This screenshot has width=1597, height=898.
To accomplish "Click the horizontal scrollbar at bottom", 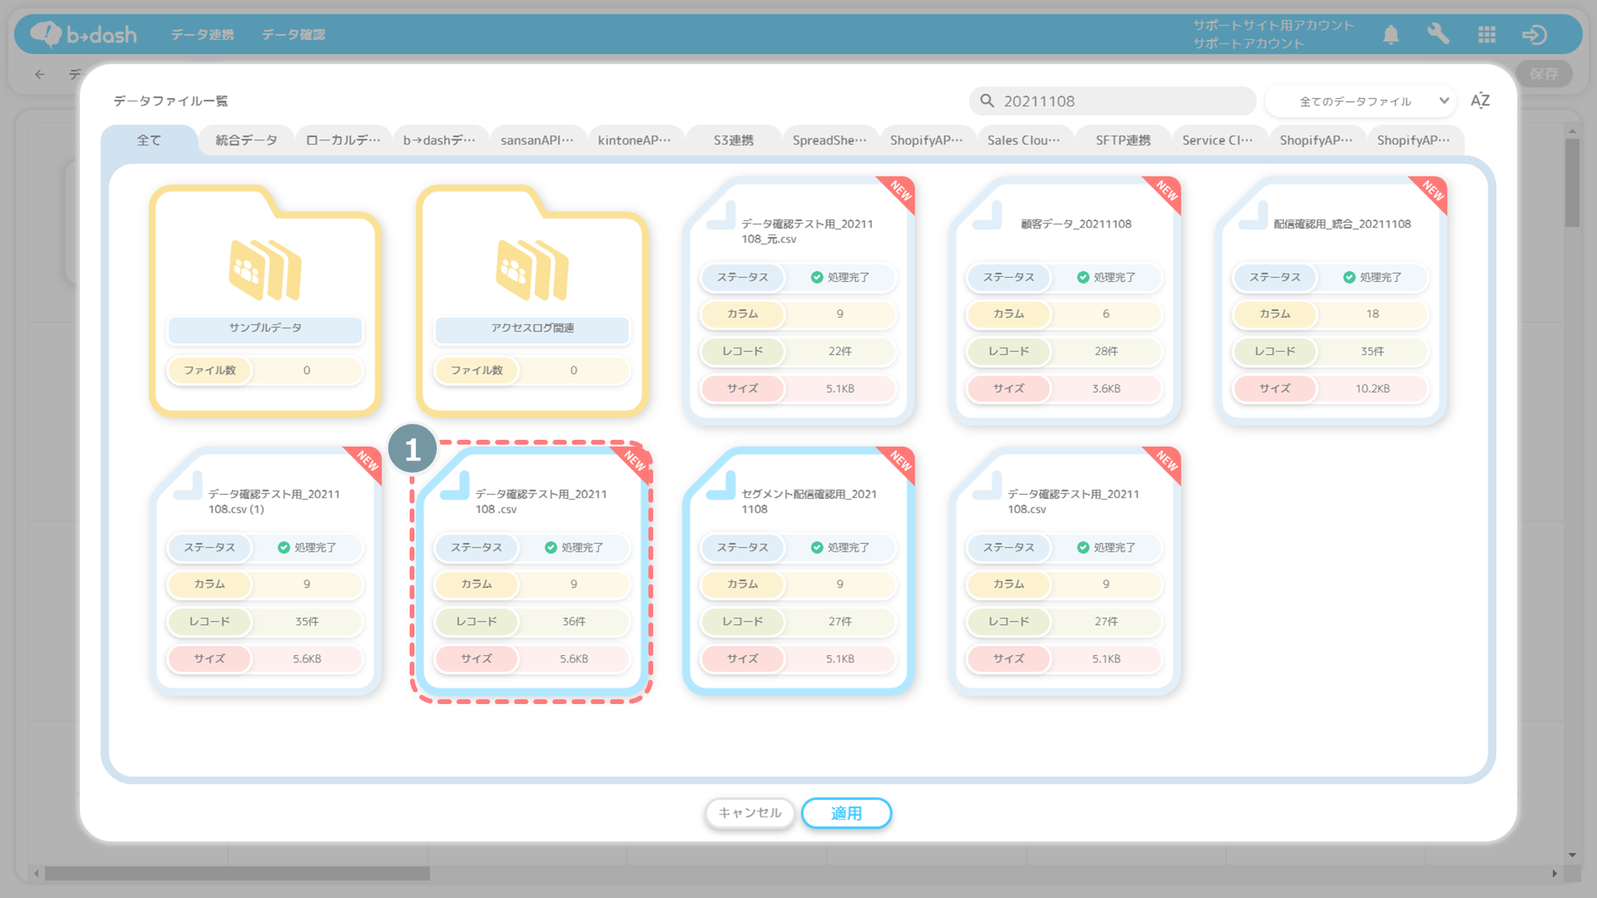I will pos(237,873).
